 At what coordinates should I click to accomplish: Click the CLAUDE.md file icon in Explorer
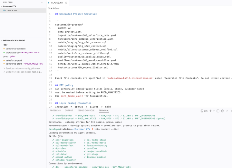4,11
